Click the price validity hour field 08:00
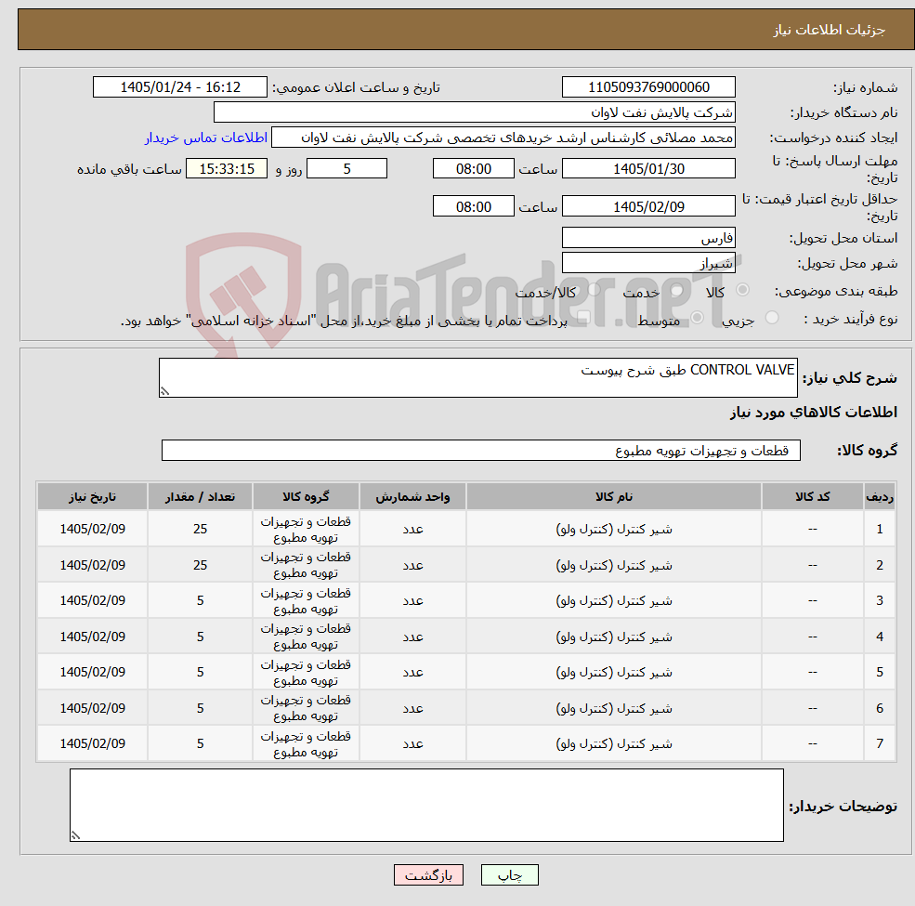 pyautogui.click(x=473, y=206)
